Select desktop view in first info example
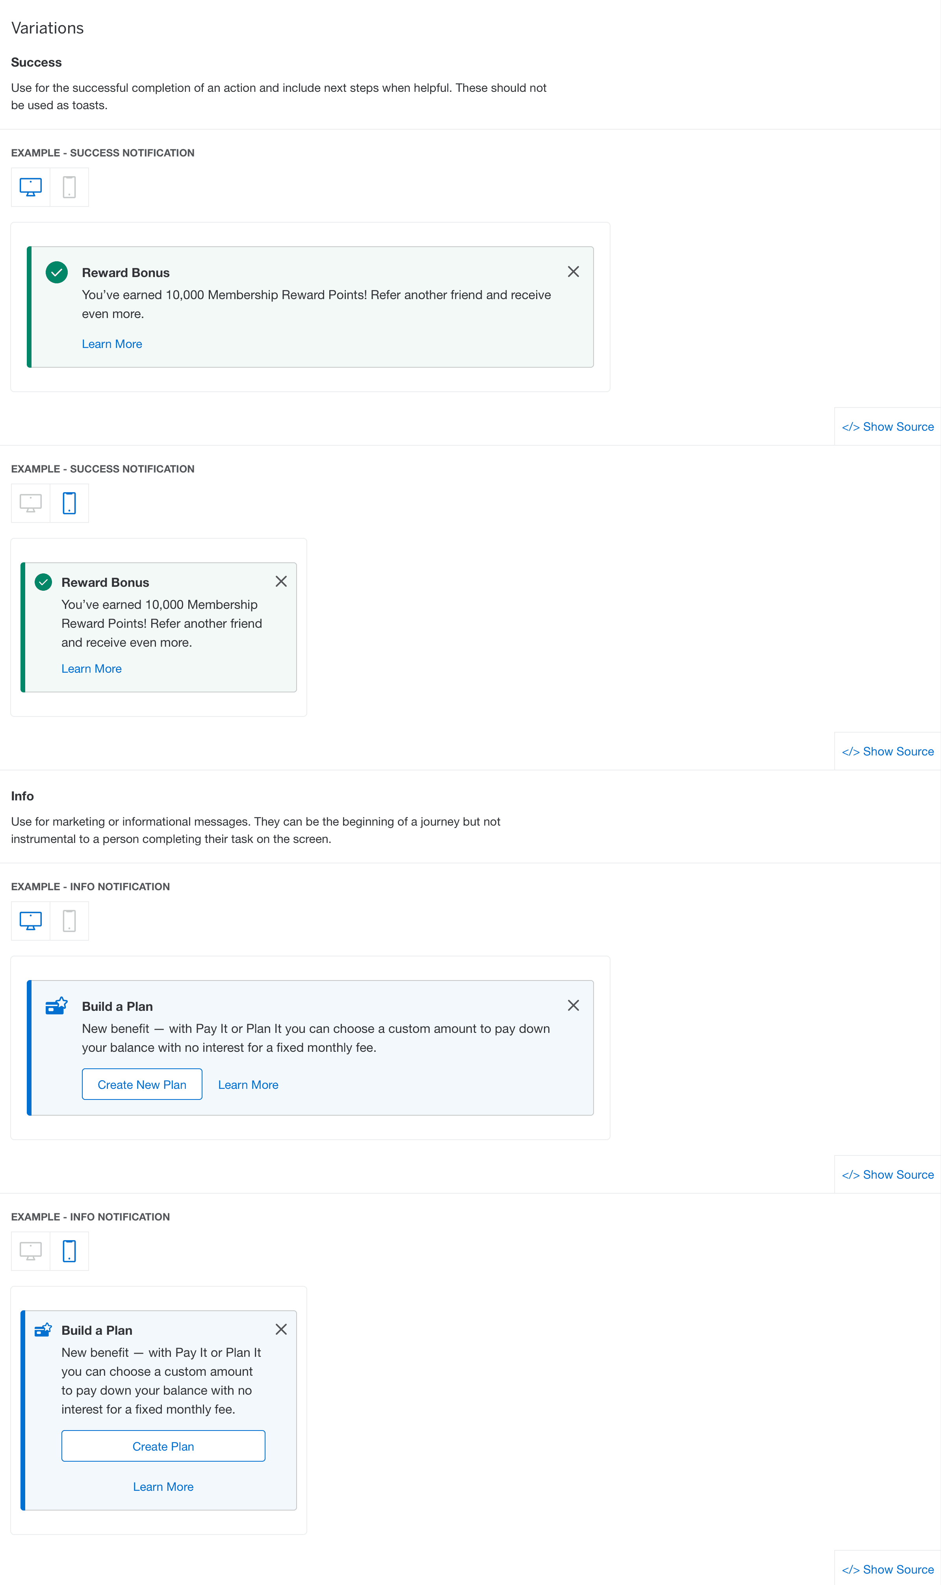Image resolution: width=941 pixels, height=1585 pixels. [x=30, y=920]
